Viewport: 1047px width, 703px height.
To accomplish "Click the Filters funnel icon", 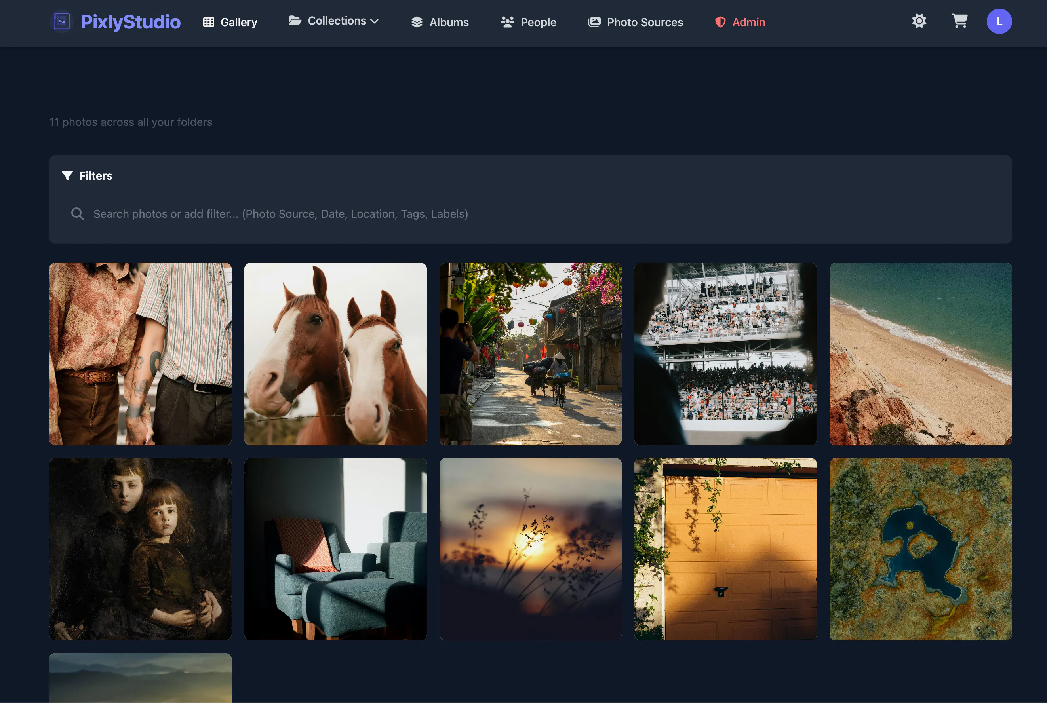I will pyautogui.click(x=67, y=175).
